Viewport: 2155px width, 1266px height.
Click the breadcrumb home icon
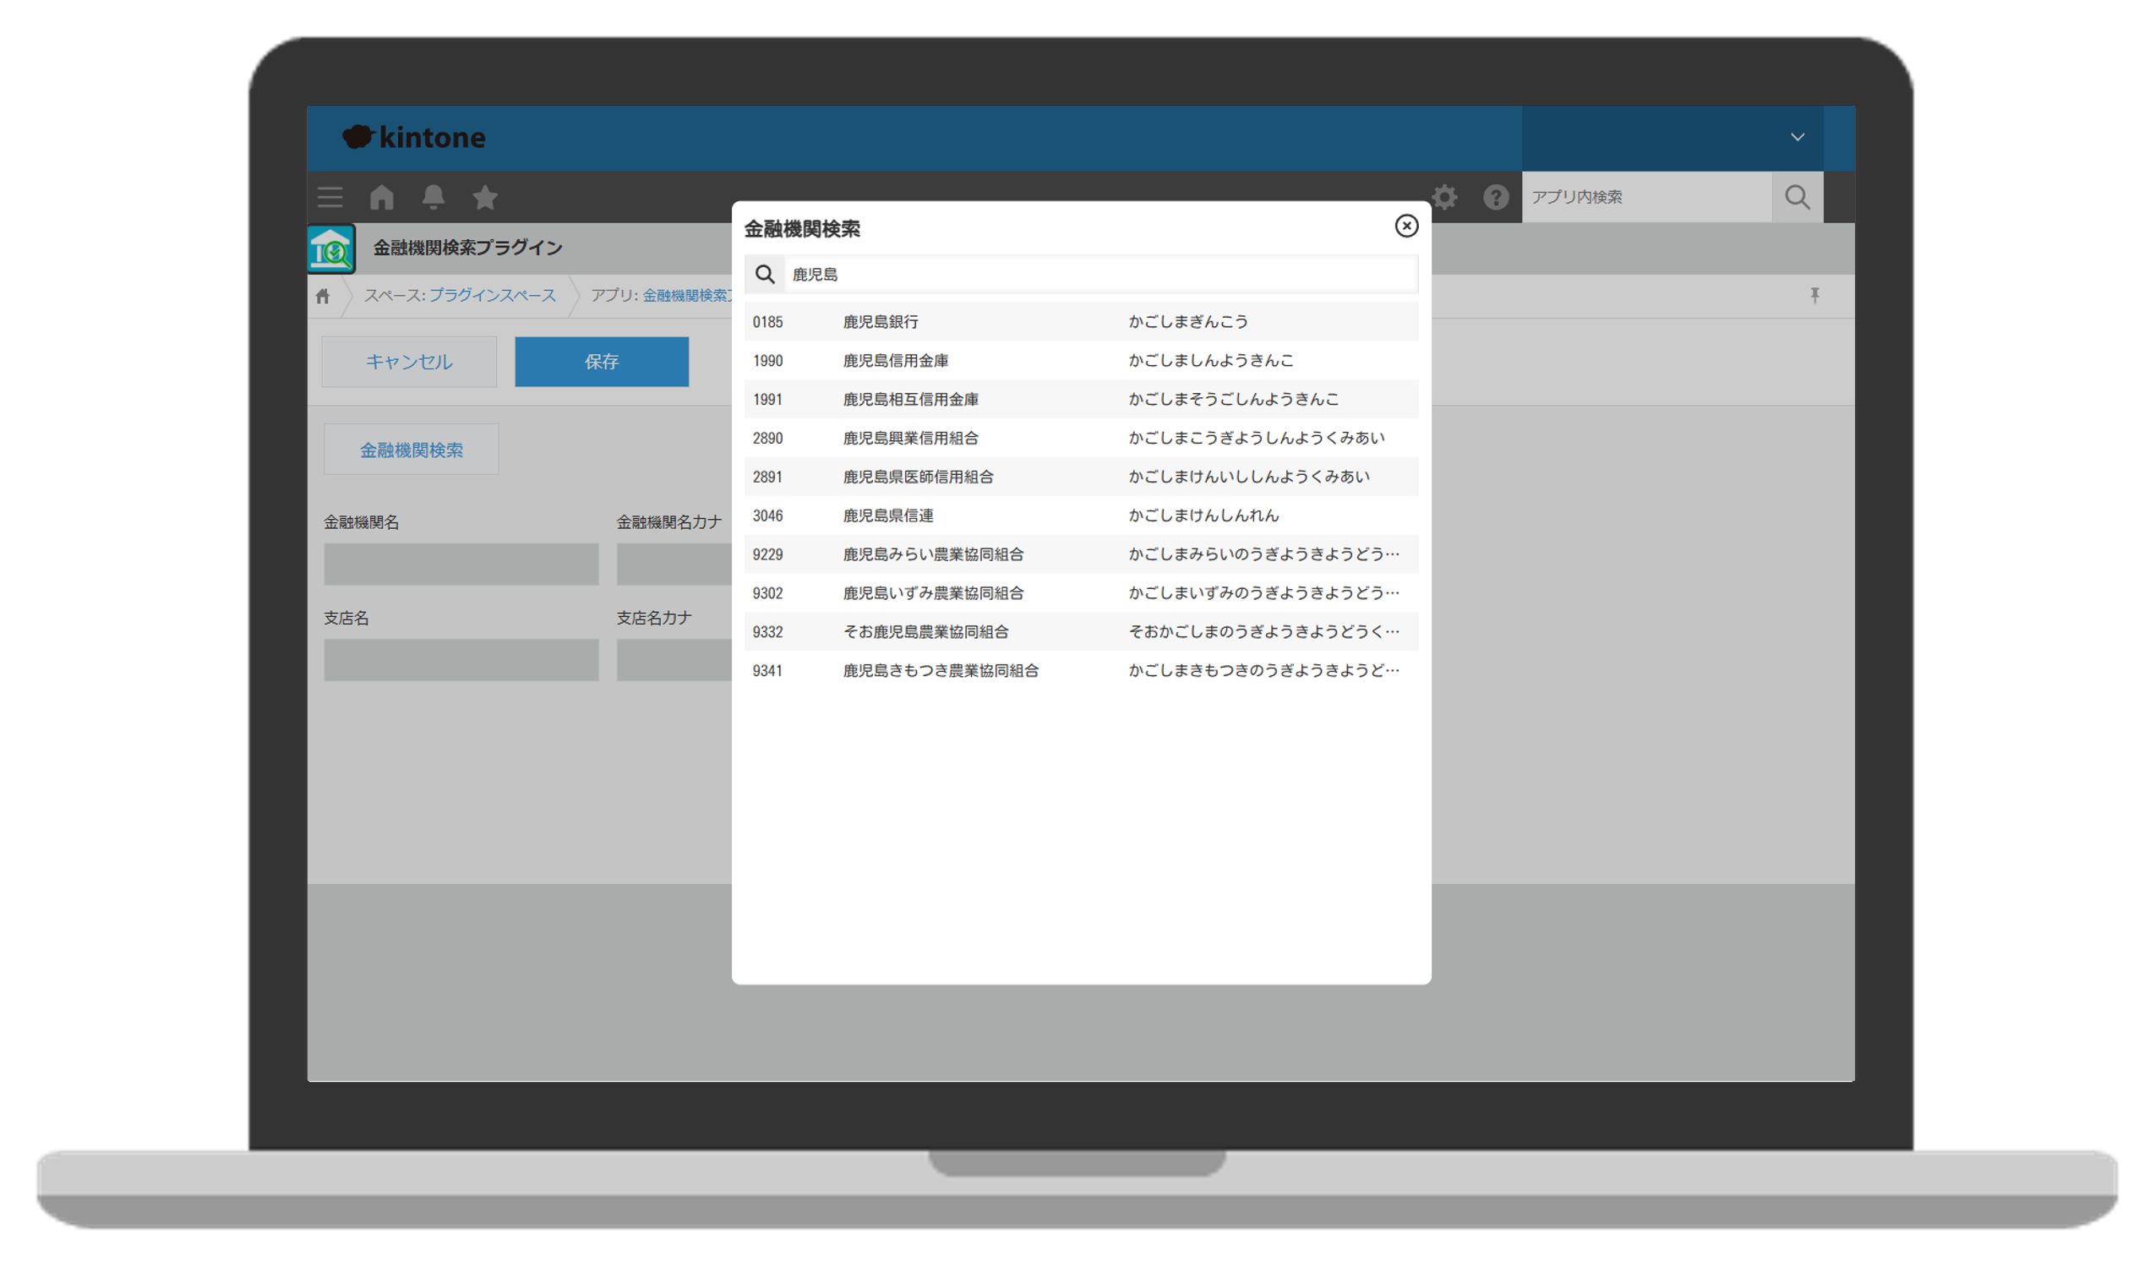pyautogui.click(x=322, y=296)
